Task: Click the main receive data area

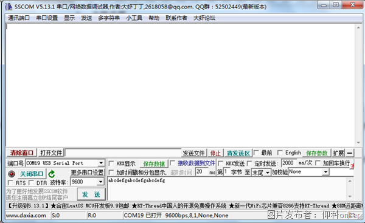Action: point(181,85)
